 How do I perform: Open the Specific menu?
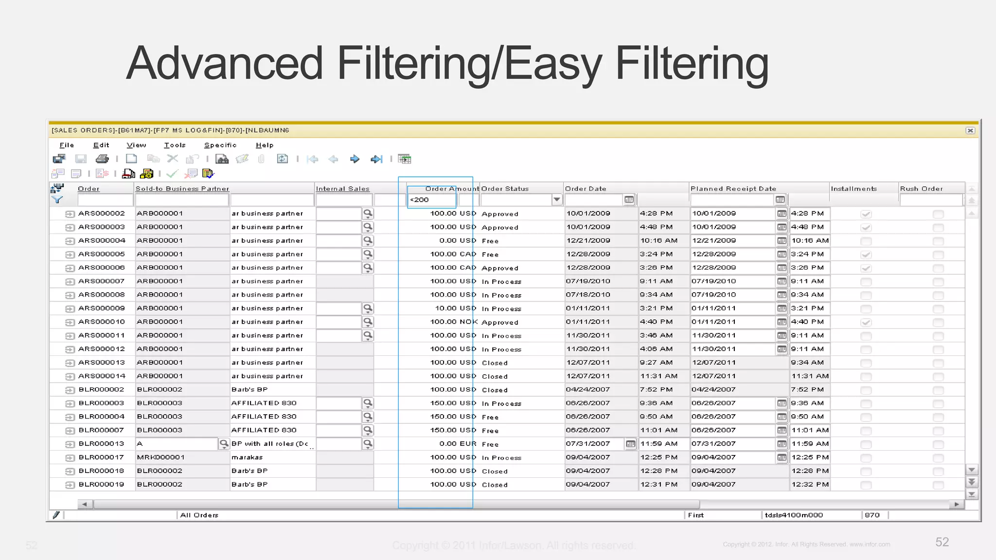(x=220, y=145)
